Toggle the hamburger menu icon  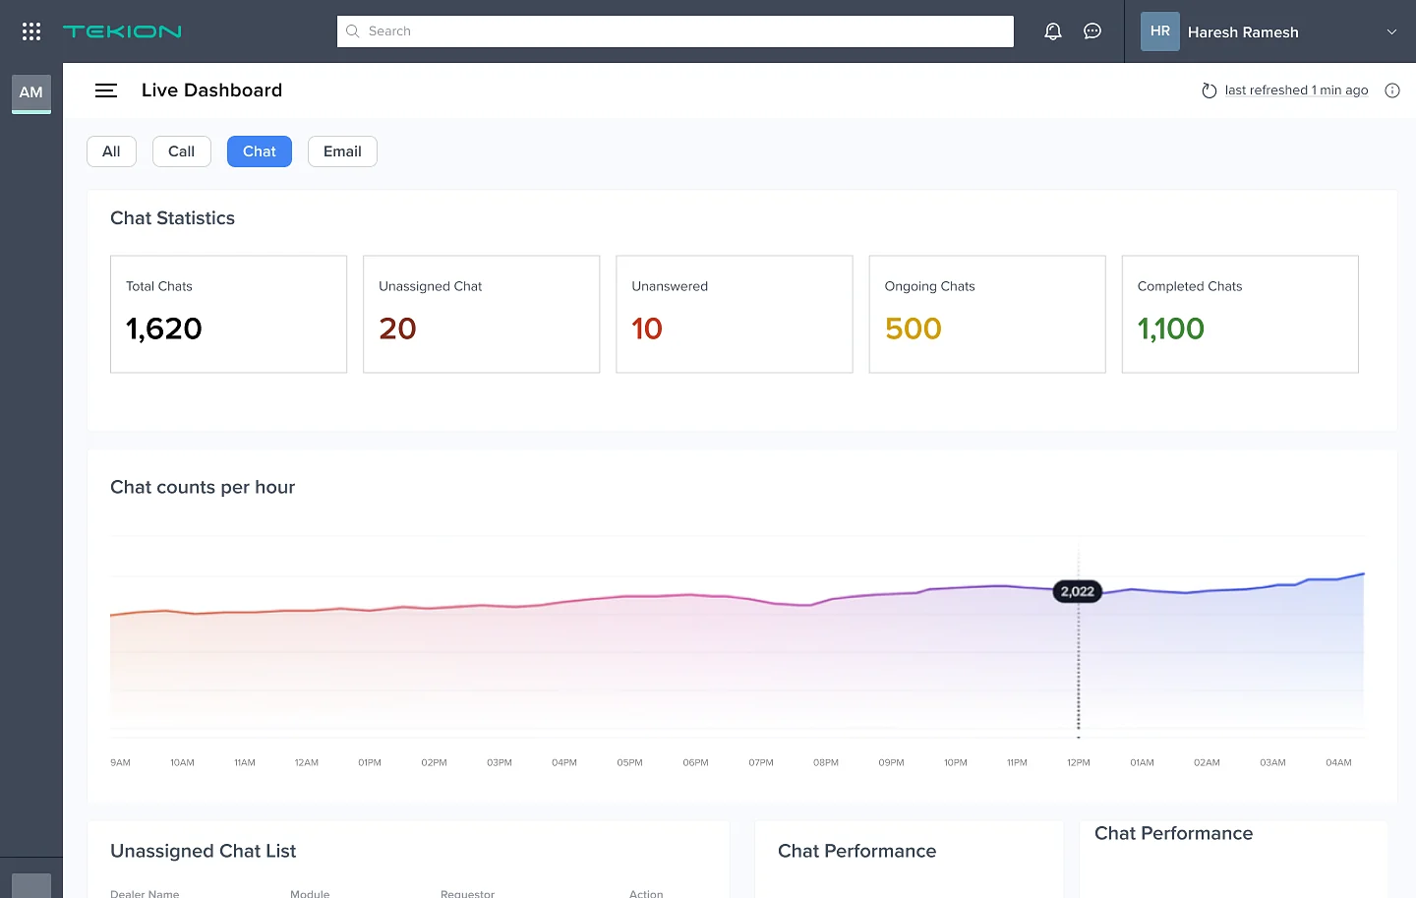point(106,90)
